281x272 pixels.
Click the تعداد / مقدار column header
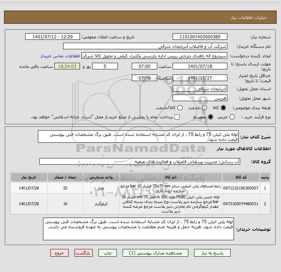(x=65, y=177)
